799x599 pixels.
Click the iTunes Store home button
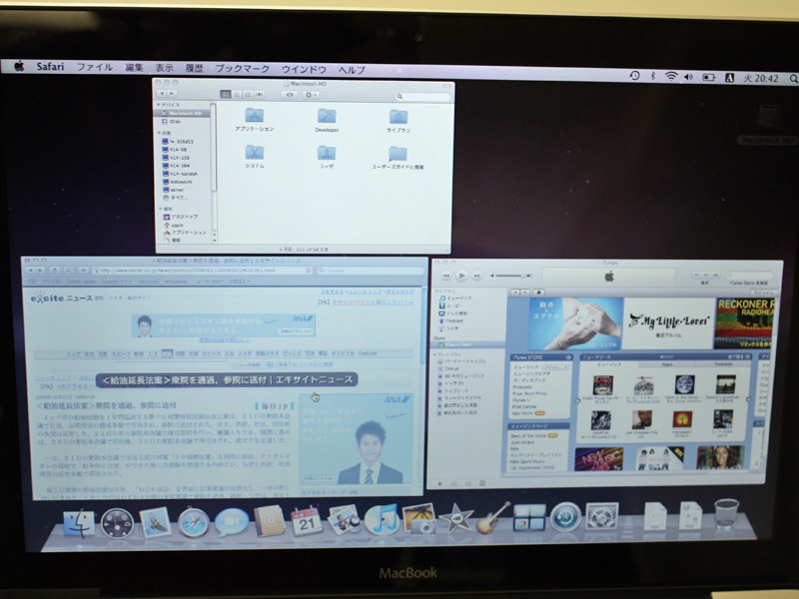[538, 293]
